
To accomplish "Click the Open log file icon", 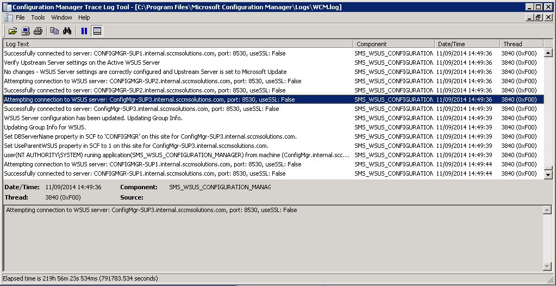I will click(x=13, y=31).
